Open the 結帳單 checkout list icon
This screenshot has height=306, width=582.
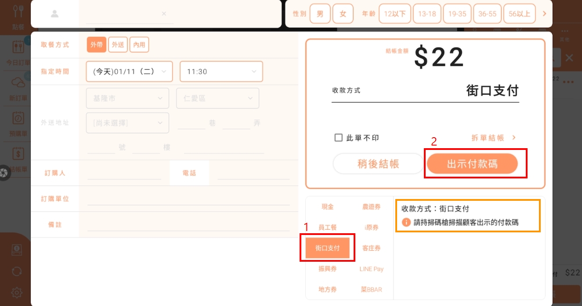tap(18, 154)
